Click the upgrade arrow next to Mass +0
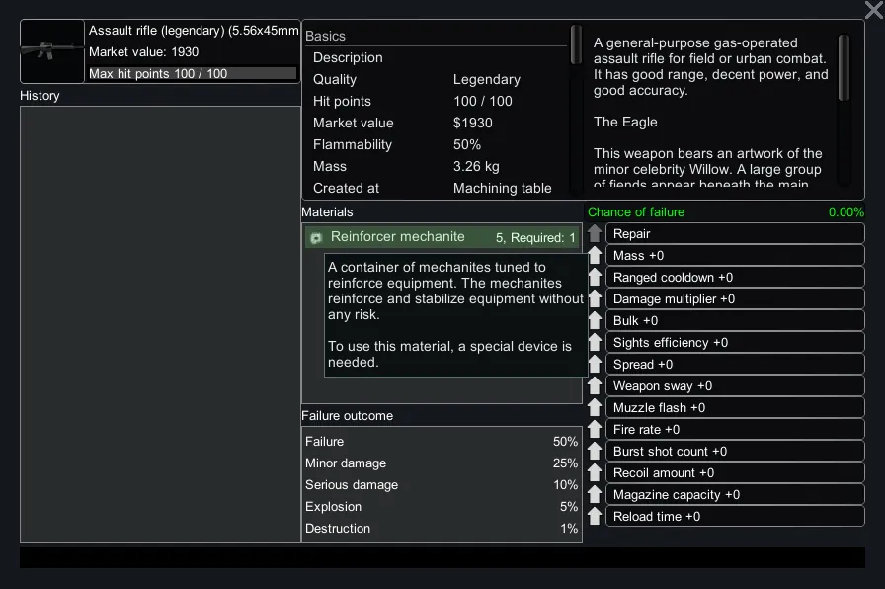Viewport: 885px width, 589px height. coord(595,256)
